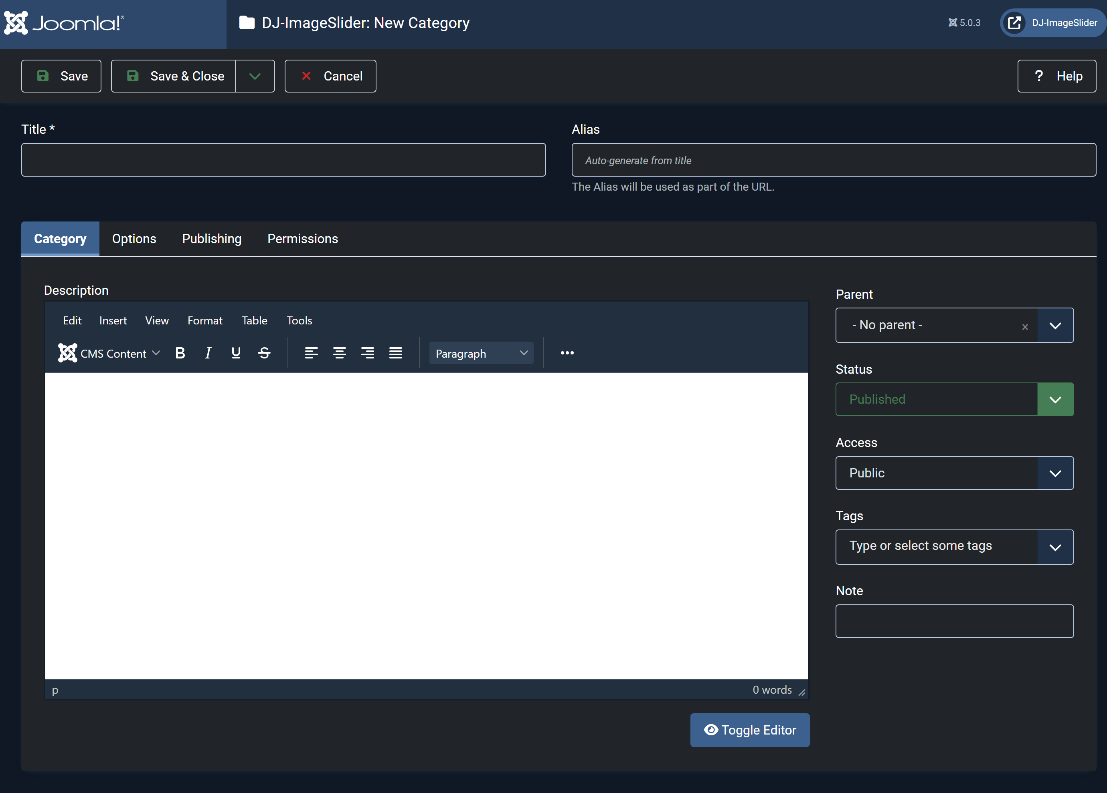Click the Note input field
Image resolution: width=1107 pixels, height=793 pixels.
click(954, 621)
